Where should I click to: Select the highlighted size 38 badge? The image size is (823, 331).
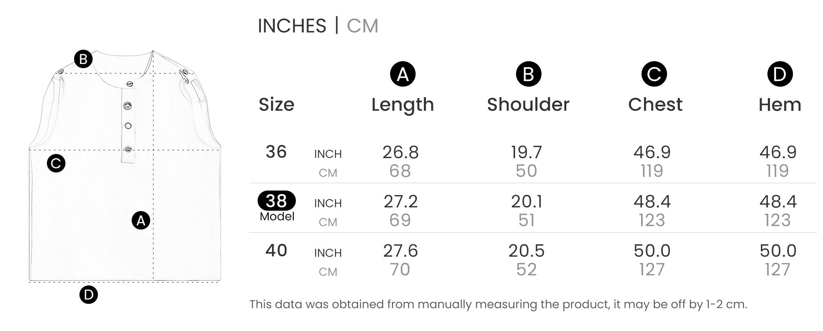[277, 201]
